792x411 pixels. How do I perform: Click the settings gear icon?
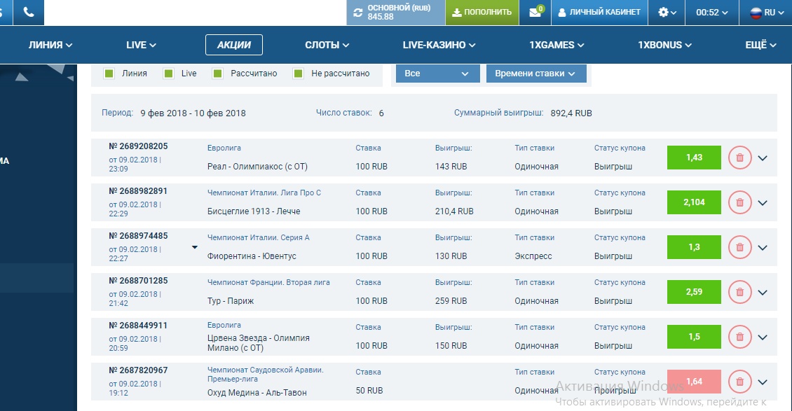point(663,13)
